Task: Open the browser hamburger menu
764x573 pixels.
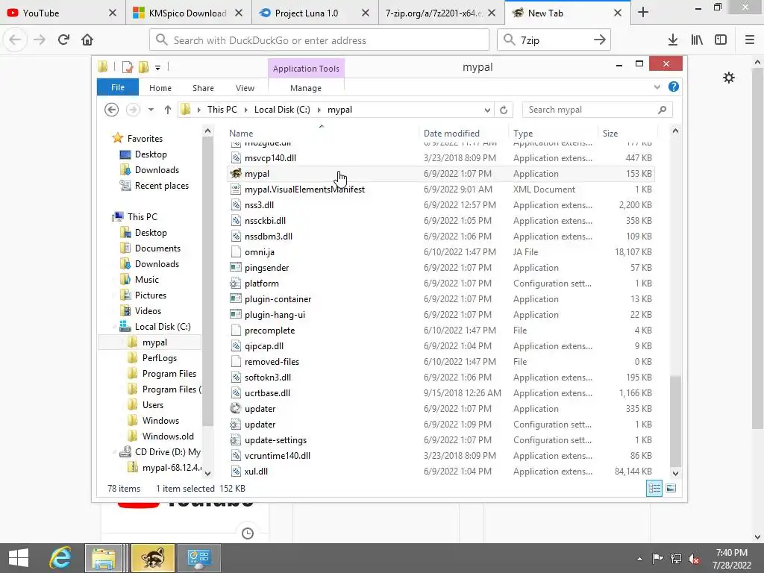Action: click(x=750, y=40)
